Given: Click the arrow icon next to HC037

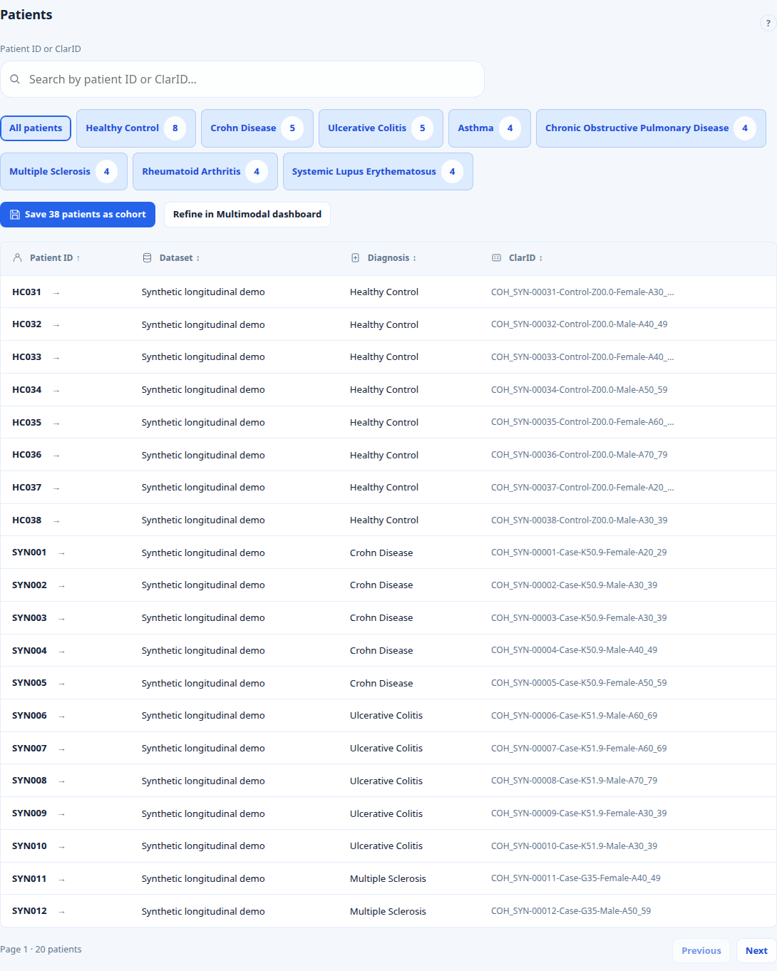Looking at the screenshot, I should coord(56,488).
